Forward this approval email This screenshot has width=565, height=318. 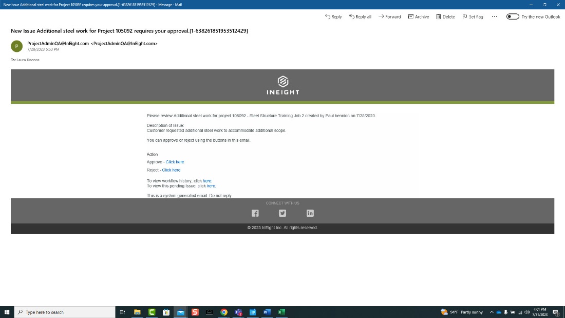(x=390, y=16)
